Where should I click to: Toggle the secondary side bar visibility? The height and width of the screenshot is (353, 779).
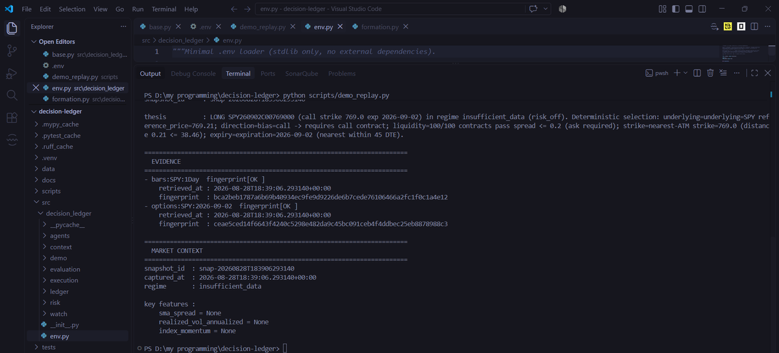pos(702,9)
